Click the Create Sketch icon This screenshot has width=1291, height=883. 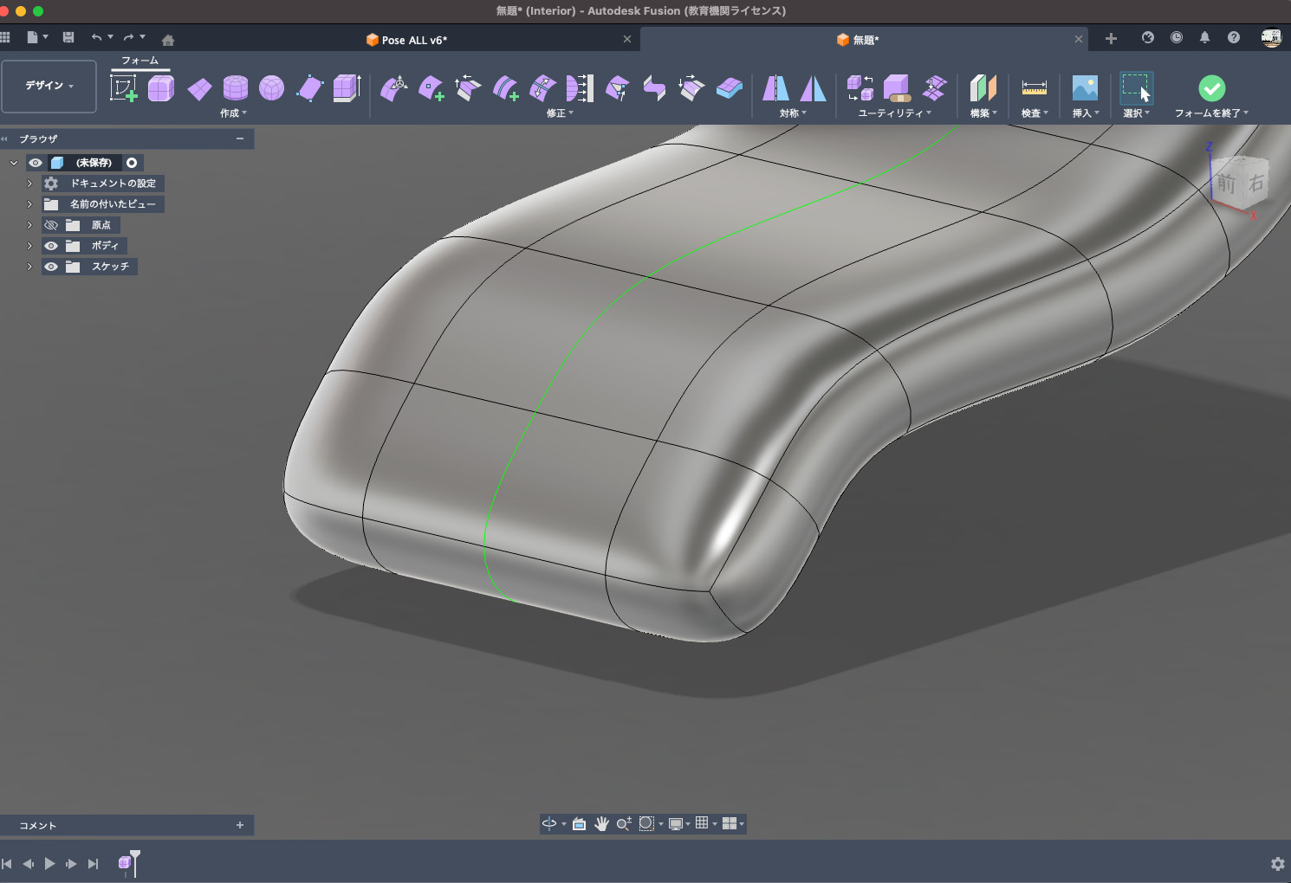pos(123,87)
